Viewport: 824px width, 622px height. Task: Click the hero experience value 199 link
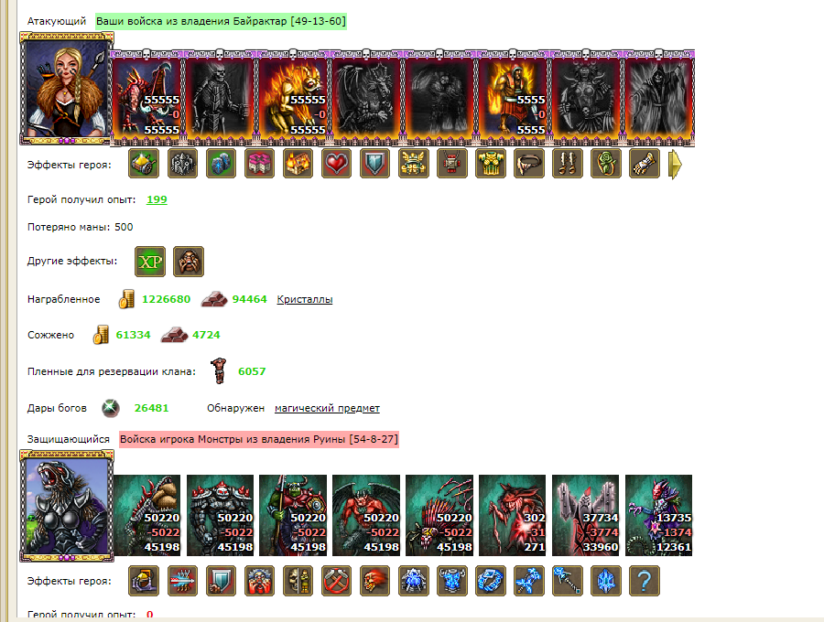157,199
